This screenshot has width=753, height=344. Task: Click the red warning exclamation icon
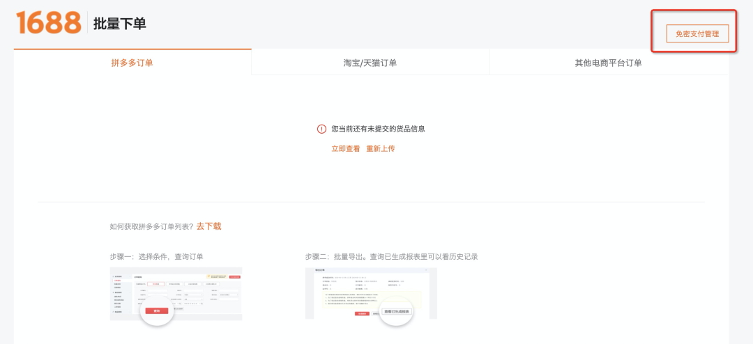click(x=321, y=129)
